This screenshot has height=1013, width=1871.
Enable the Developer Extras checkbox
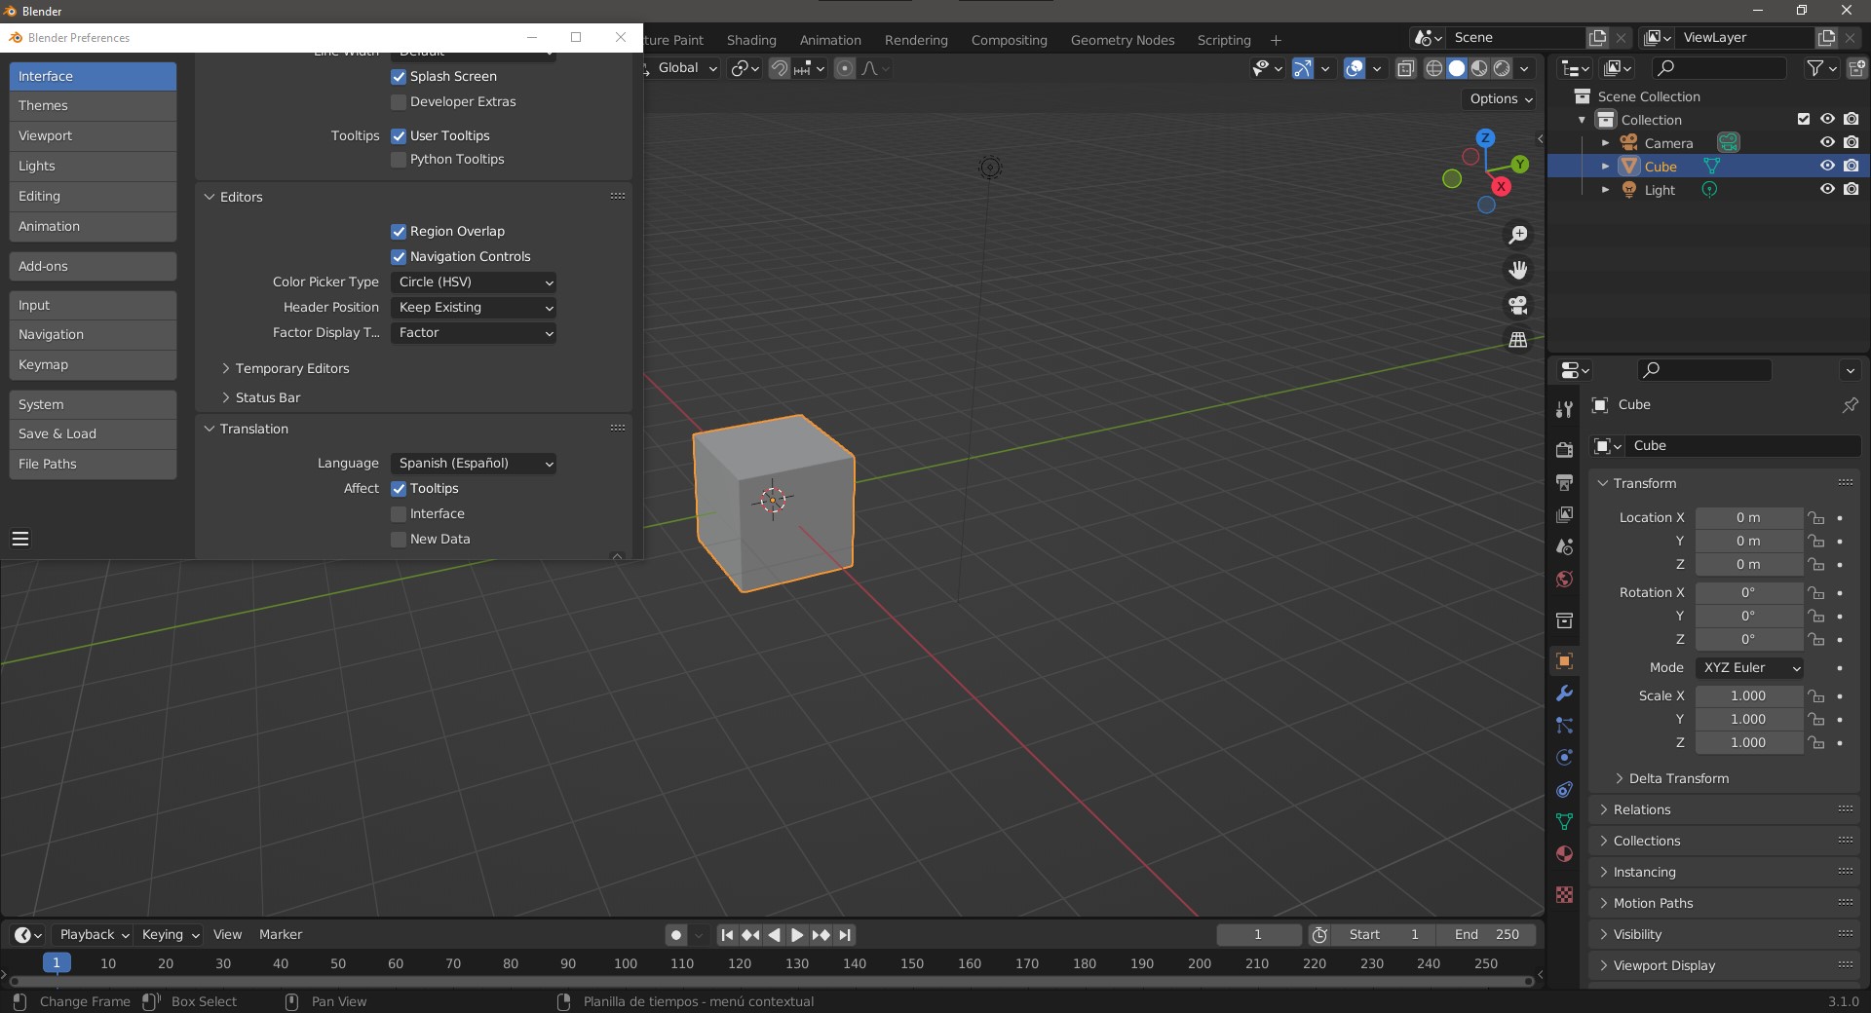[x=399, y=102]
